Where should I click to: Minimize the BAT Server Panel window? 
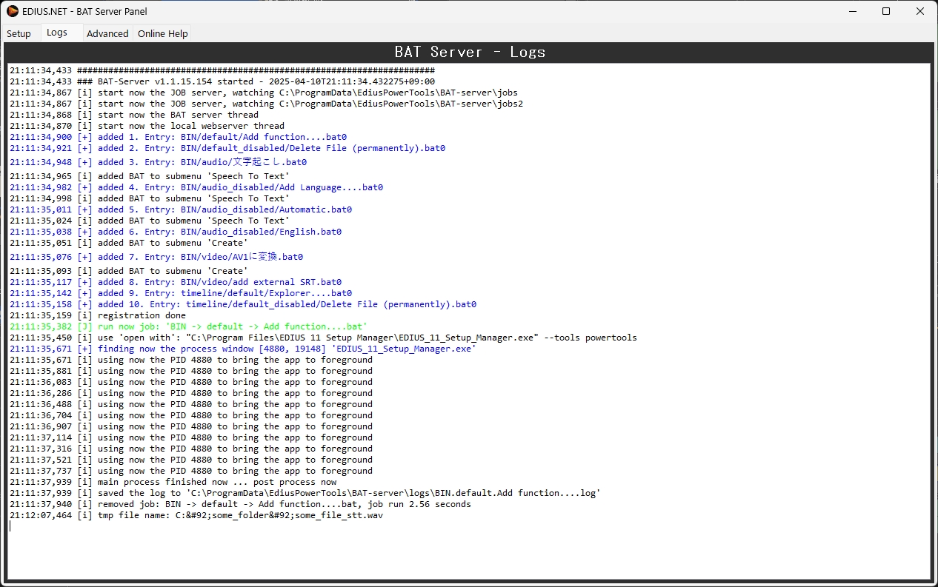click(851, 11)
